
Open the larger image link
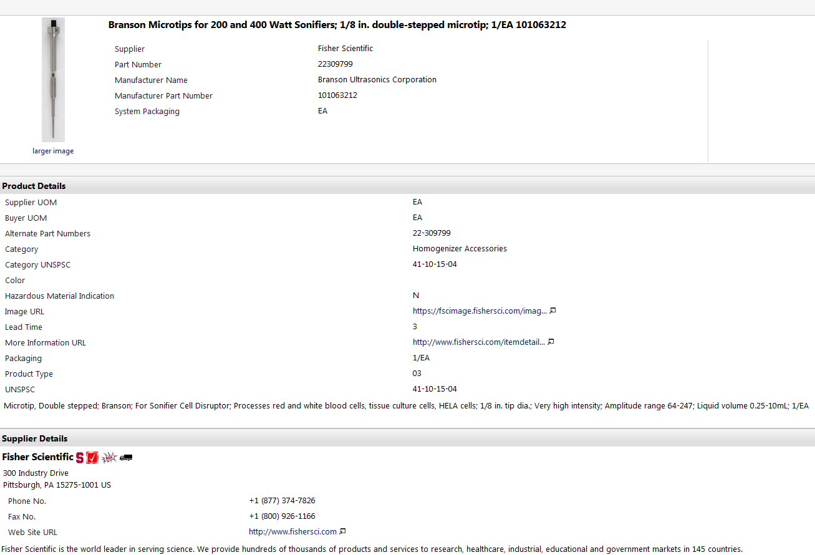pos(53,151)
